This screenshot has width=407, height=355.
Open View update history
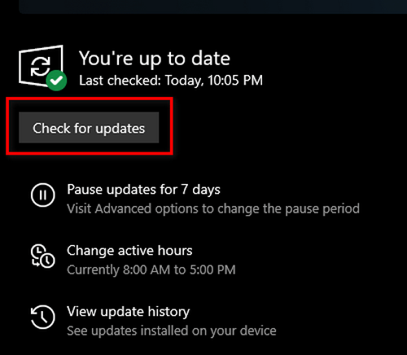click(x=129, y=312)
